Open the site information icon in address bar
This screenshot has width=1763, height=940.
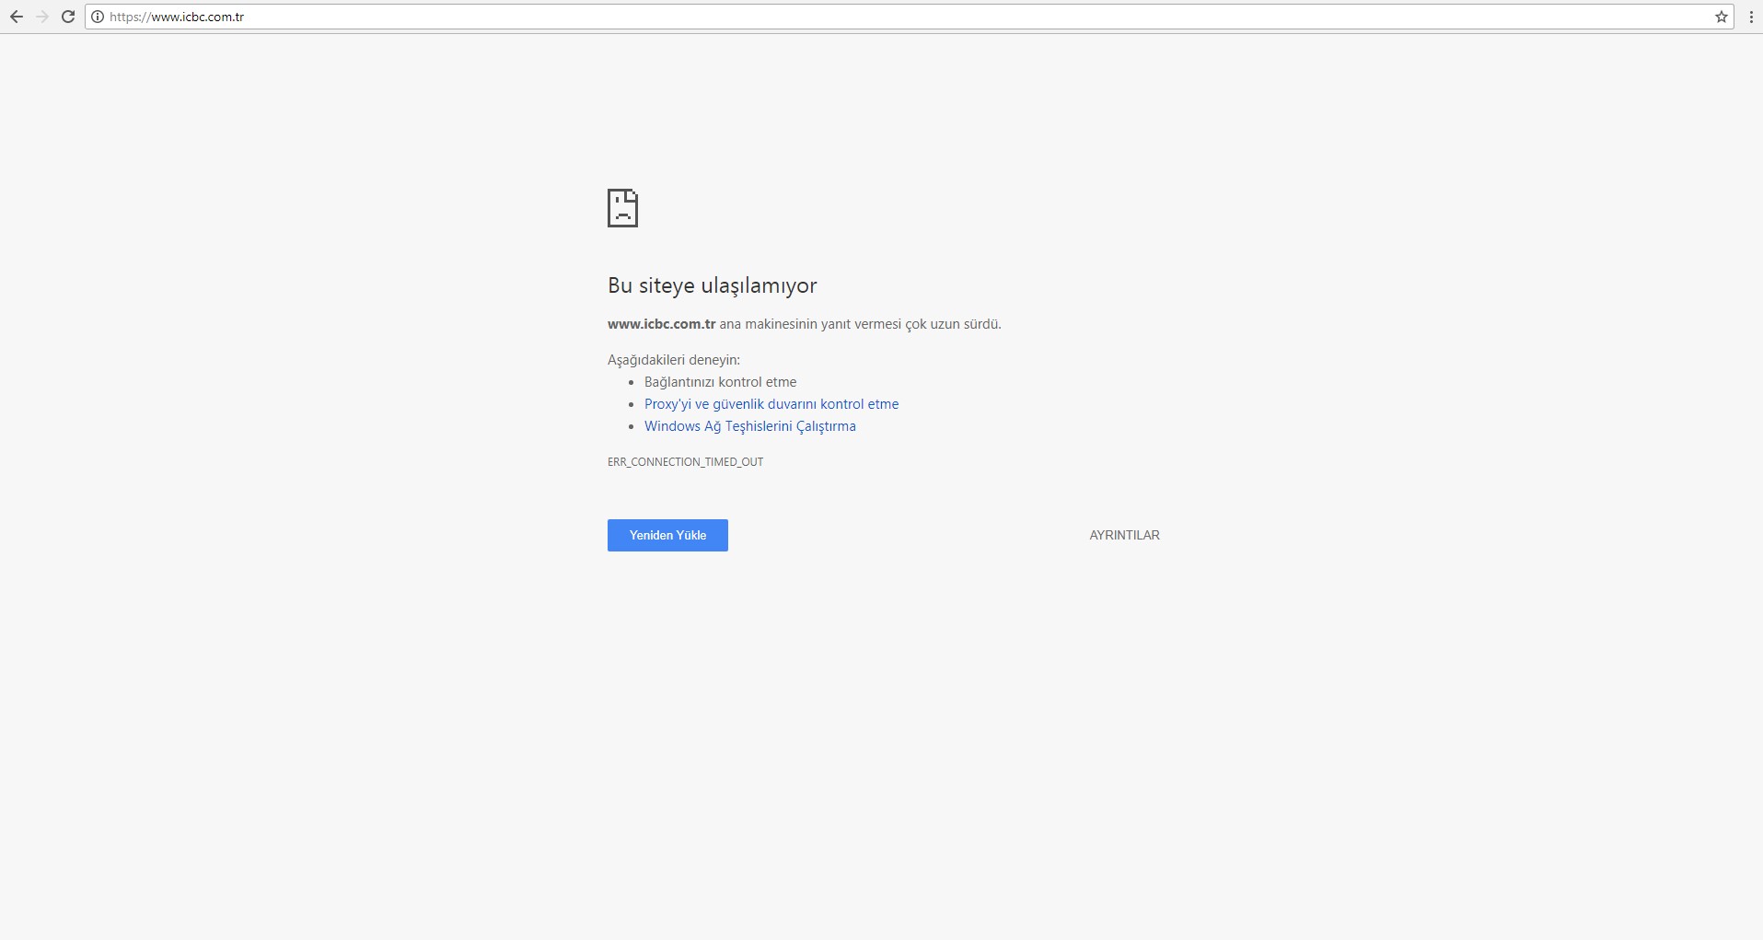tap(98, 17)
